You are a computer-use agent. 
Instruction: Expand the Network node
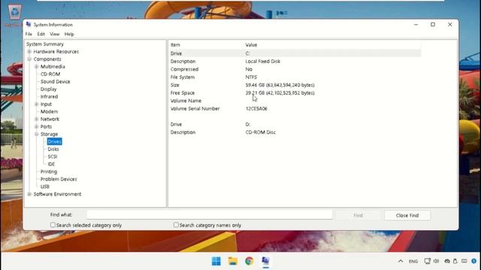[x=37, y=119]
